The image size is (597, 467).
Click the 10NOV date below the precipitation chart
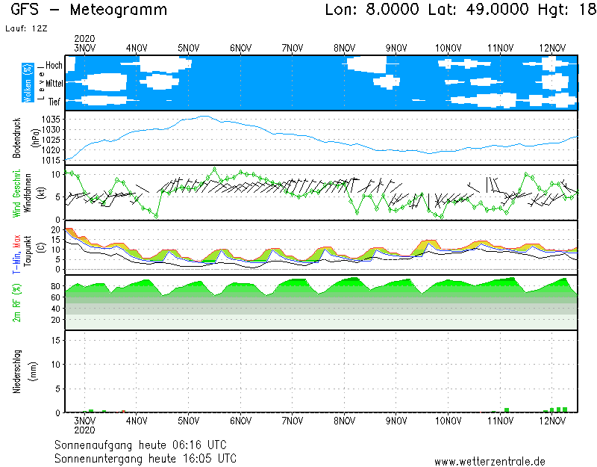(x=448, y=421)
